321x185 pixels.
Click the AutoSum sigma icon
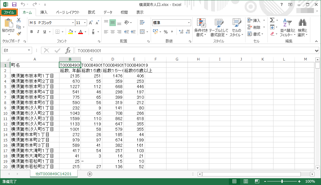click(x=272, y=20)
